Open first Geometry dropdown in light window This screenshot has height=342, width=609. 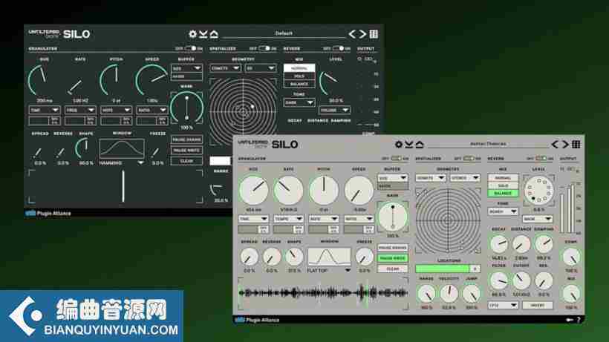click(x=430, y=178)
